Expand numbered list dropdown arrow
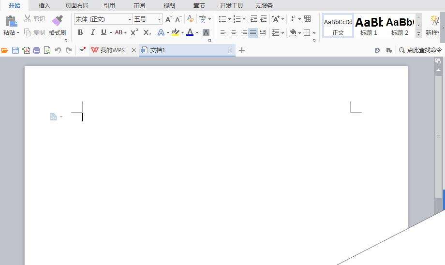Screen dimensions: 445x265 coord(244,19)
